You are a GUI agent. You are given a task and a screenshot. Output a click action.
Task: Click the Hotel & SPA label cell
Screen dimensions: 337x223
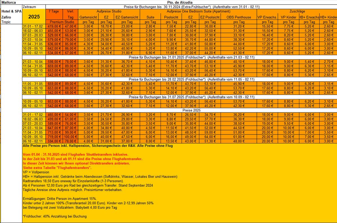point(11,12)
